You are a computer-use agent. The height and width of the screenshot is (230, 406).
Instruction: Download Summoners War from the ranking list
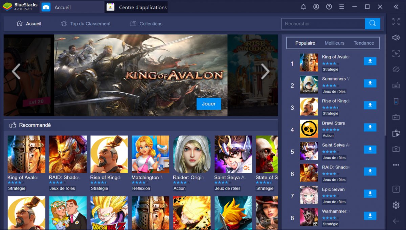[370, 83]
